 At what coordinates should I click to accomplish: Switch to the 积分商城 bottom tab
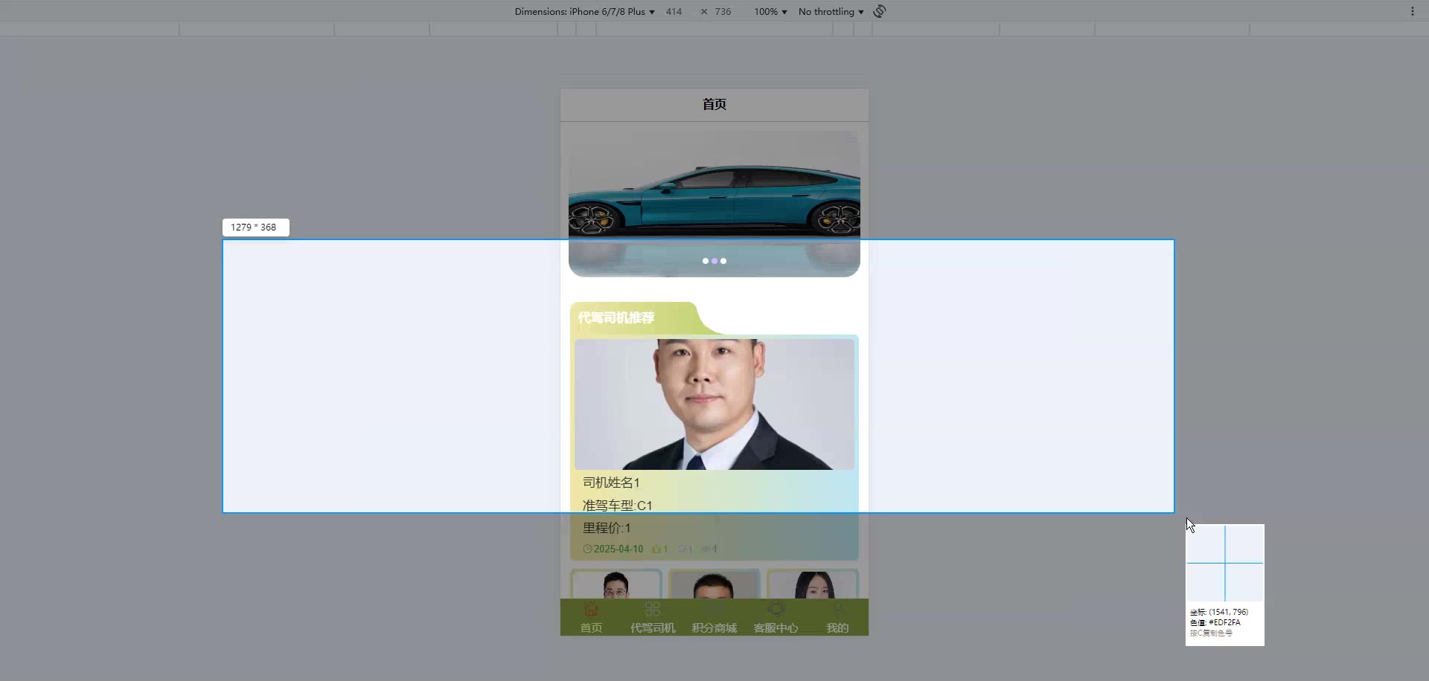[714, 618]
